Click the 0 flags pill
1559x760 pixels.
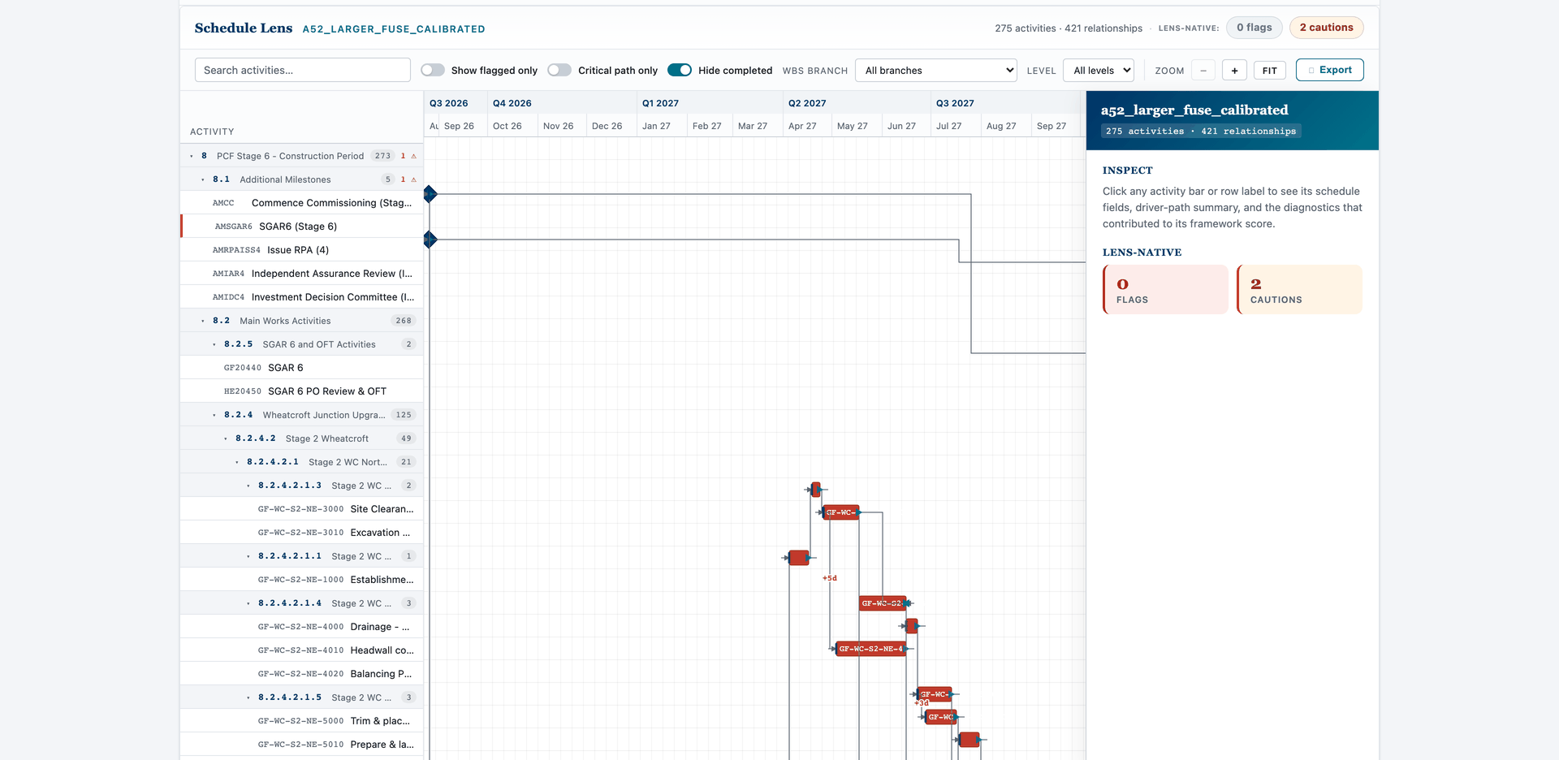(x=1254, y=28)
